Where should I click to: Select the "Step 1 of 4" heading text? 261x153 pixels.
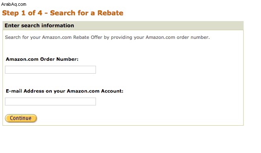coord(22,13)
